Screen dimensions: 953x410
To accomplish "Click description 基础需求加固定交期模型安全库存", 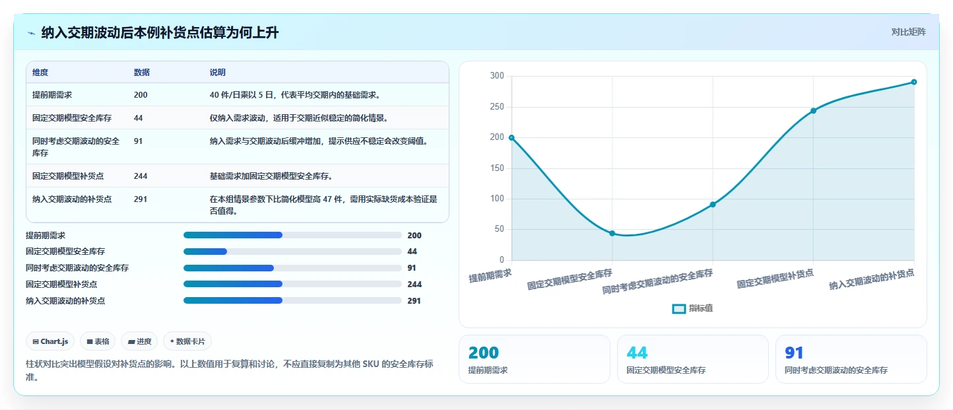I will (271, 176).
